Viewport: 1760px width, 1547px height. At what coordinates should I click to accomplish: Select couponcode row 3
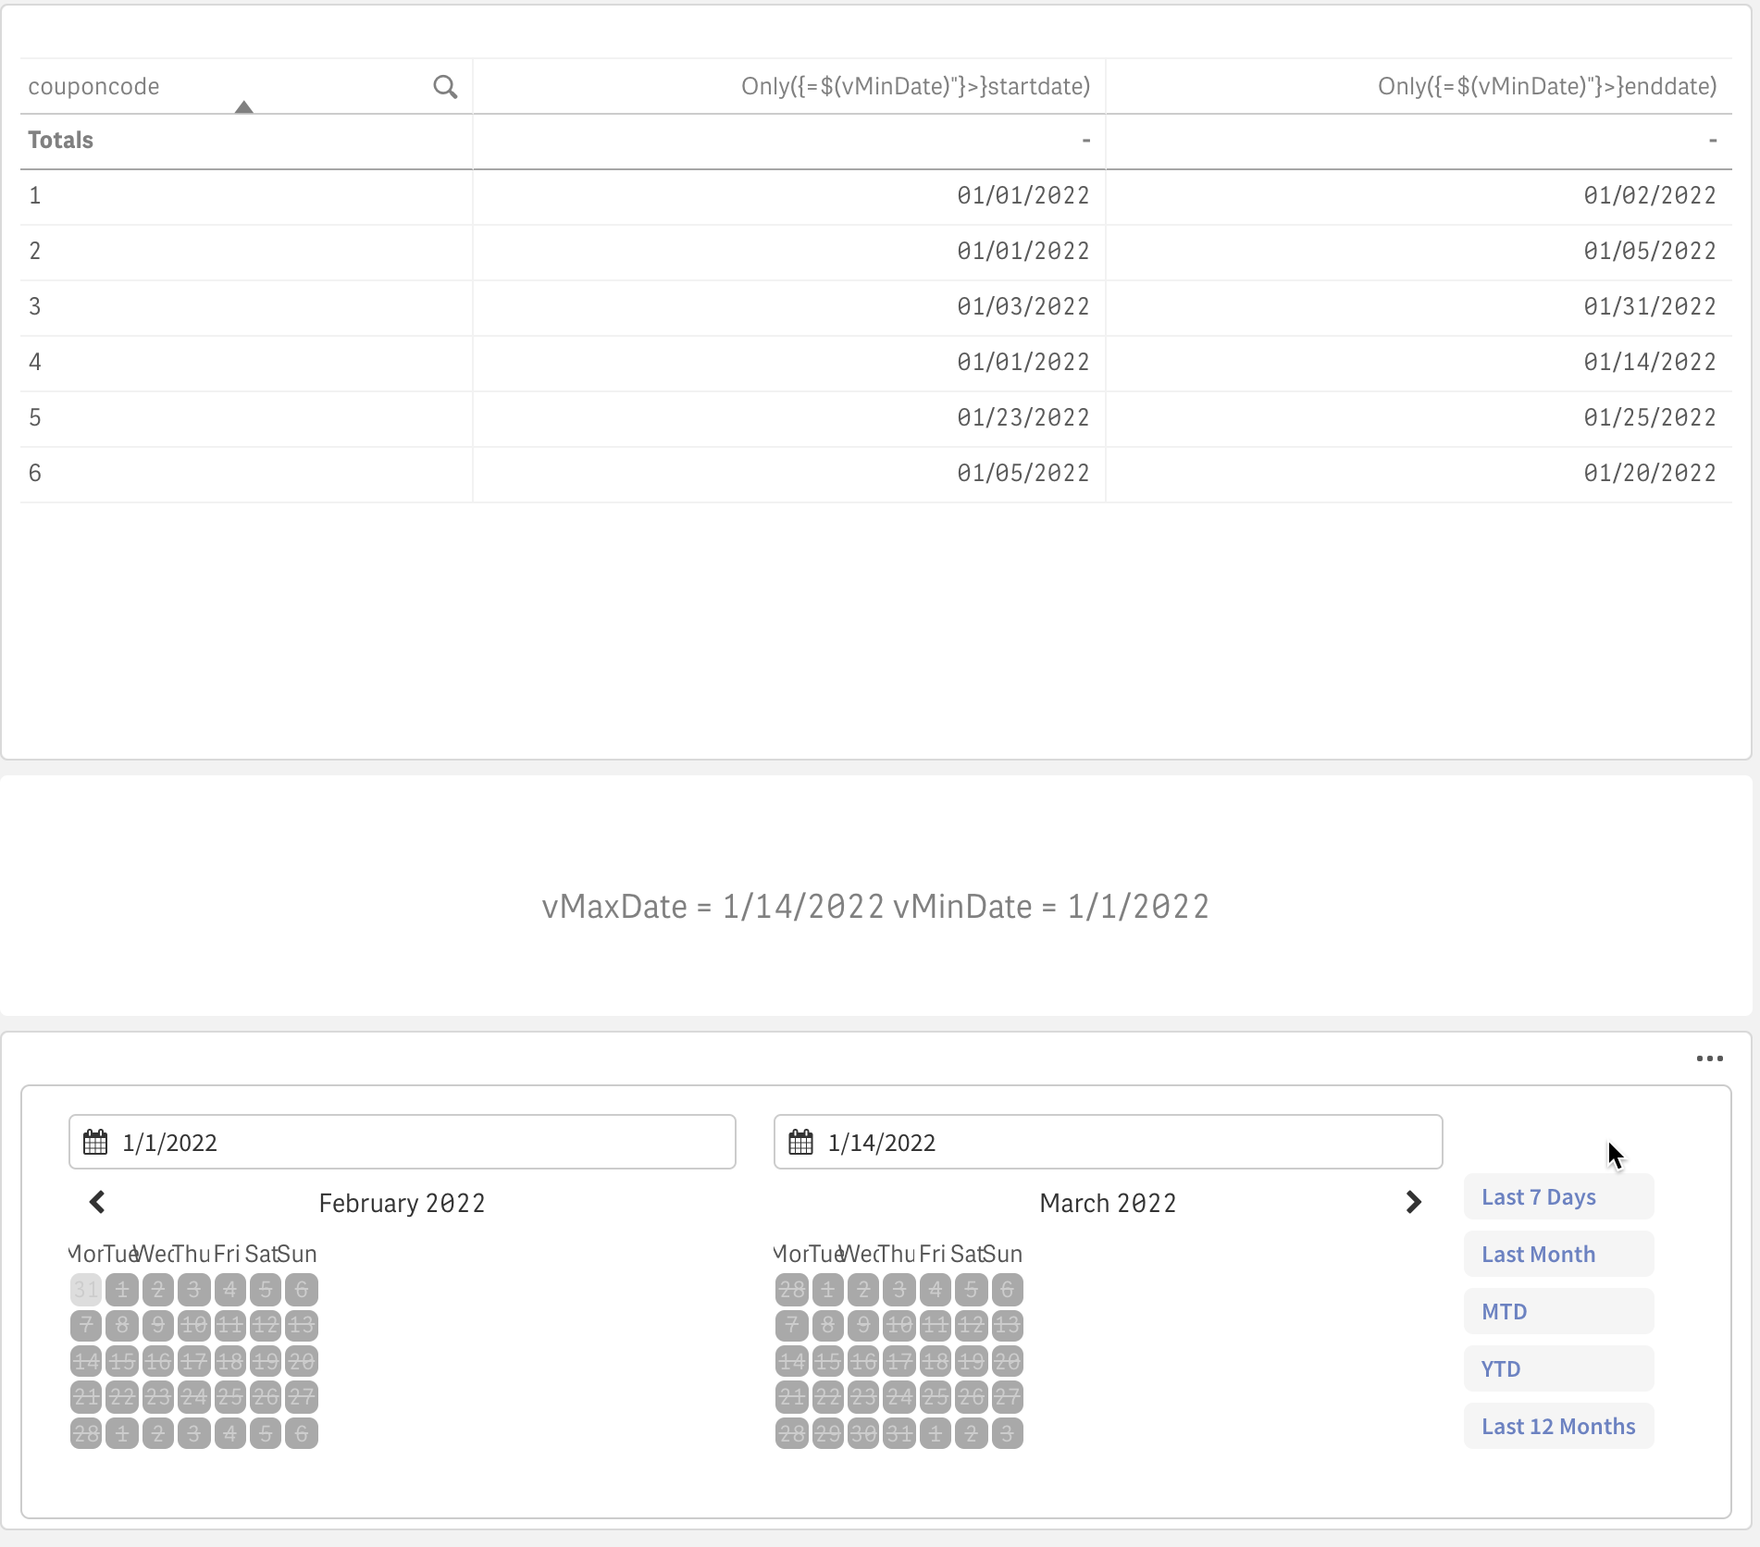(x=35, y=307)
